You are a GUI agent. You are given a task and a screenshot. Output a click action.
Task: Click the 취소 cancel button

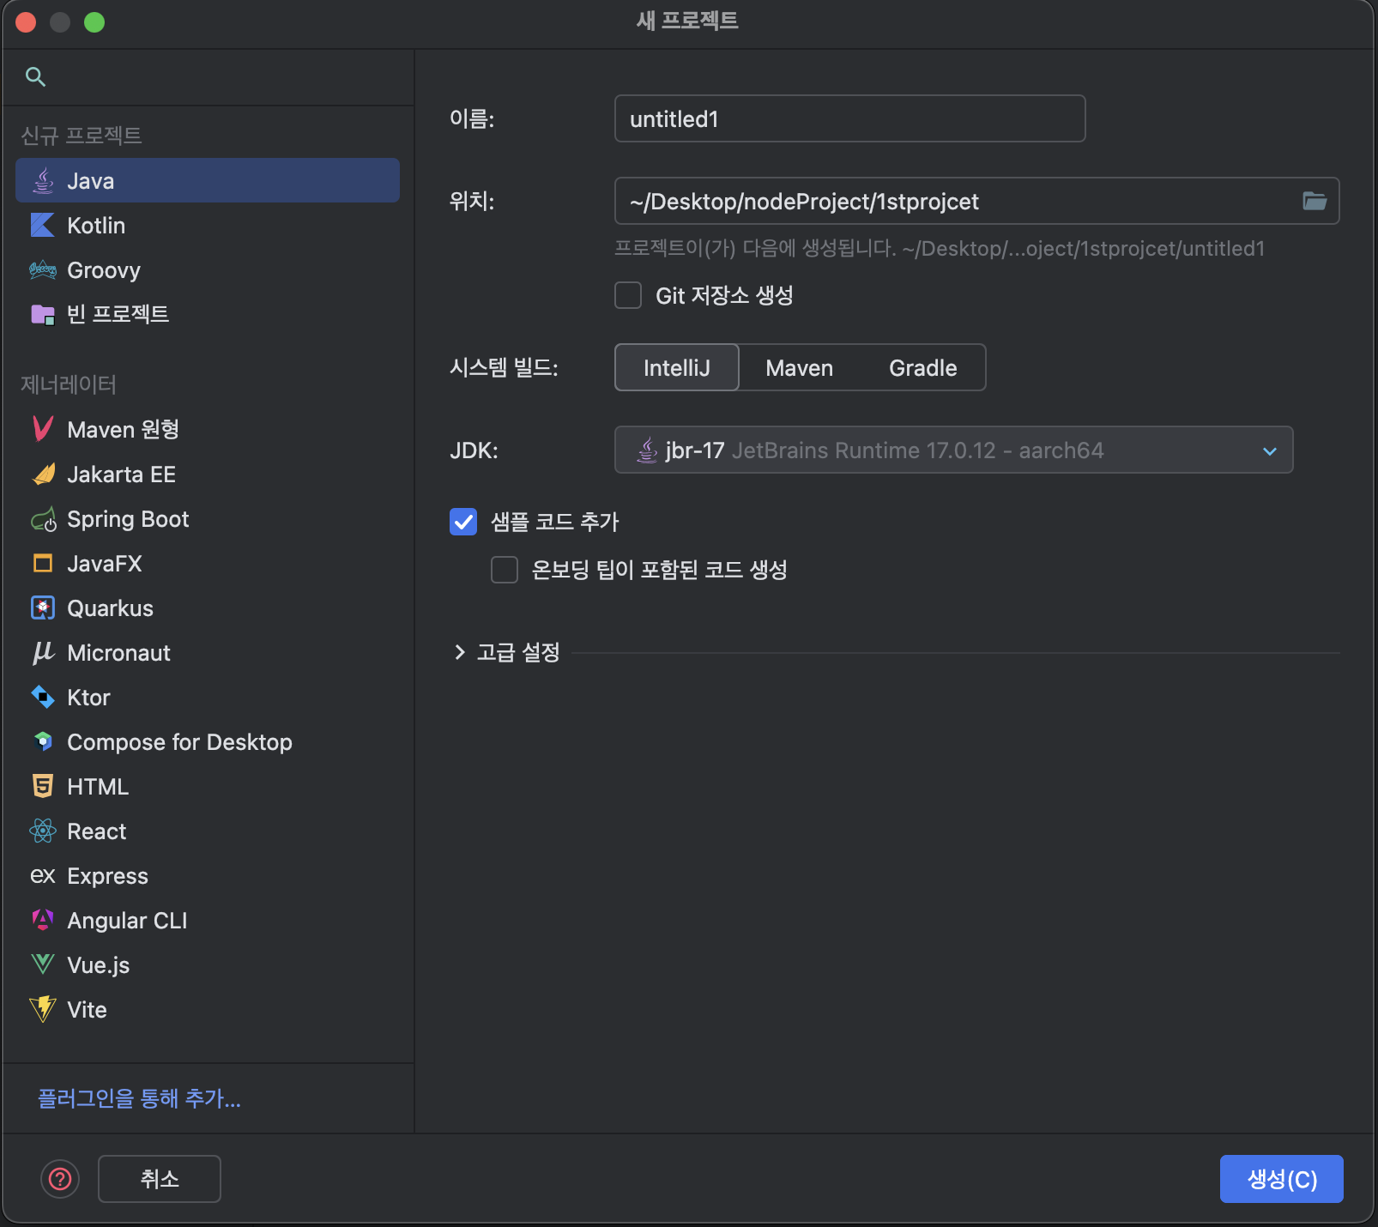pos(160,1179)
